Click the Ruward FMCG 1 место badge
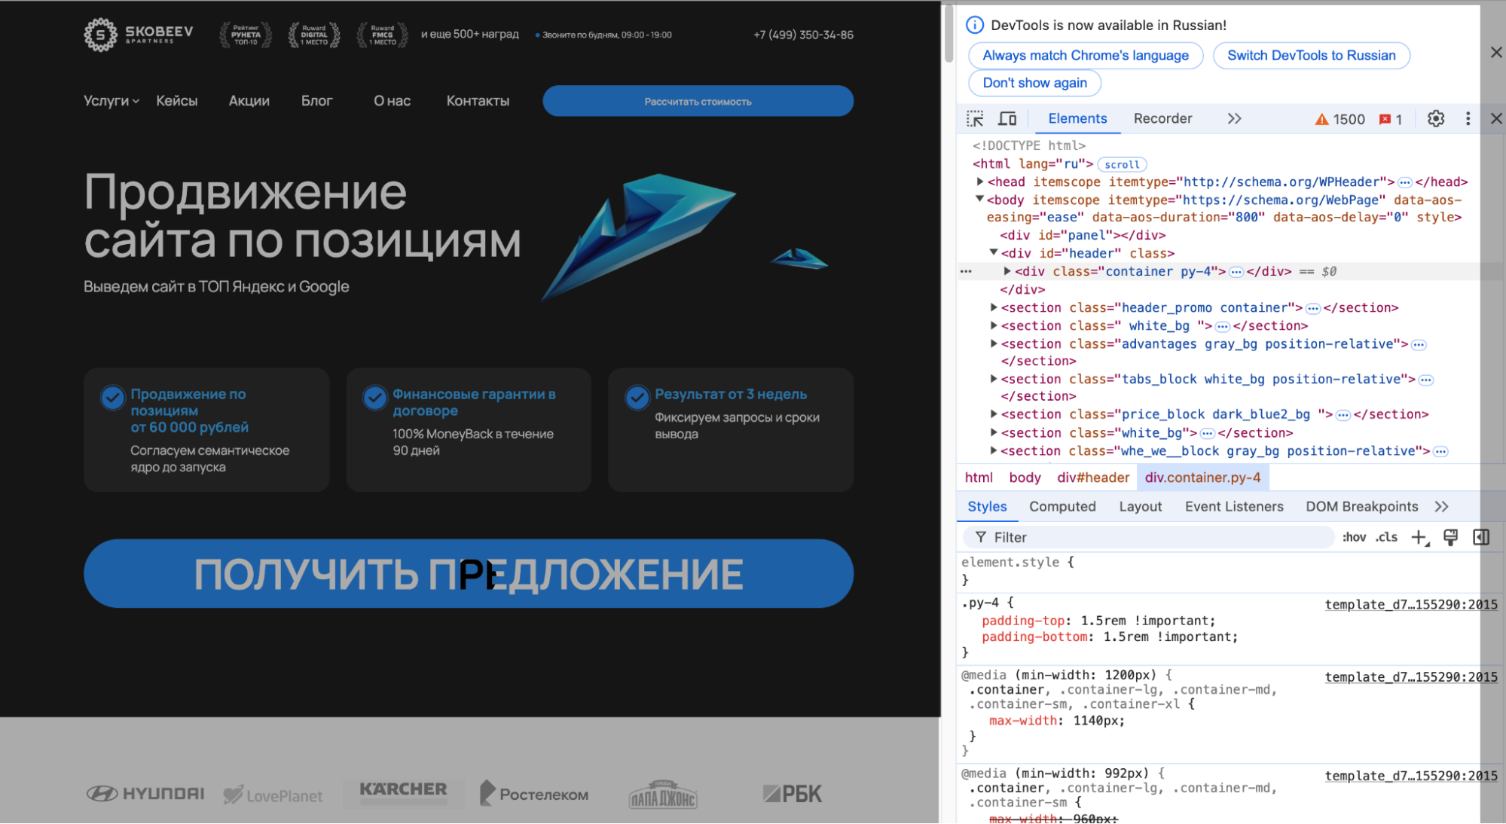 382,35
